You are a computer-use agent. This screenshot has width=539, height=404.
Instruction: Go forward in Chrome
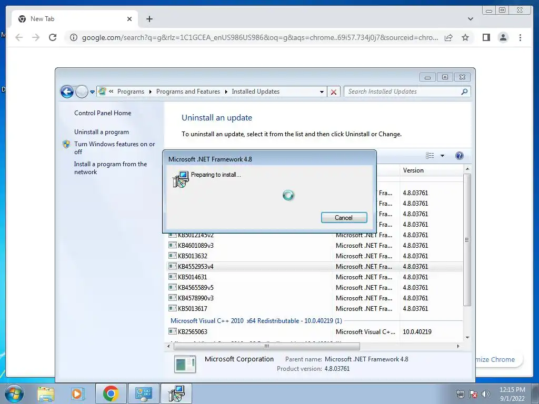(36, 37)
